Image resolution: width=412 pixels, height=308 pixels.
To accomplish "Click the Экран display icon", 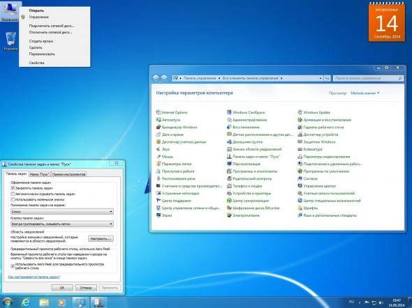I will (159, 215).
